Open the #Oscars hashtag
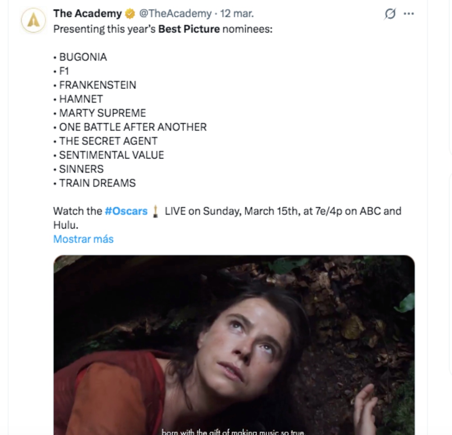The height and width of the screenshot is (435, 452). click(125, 211)
